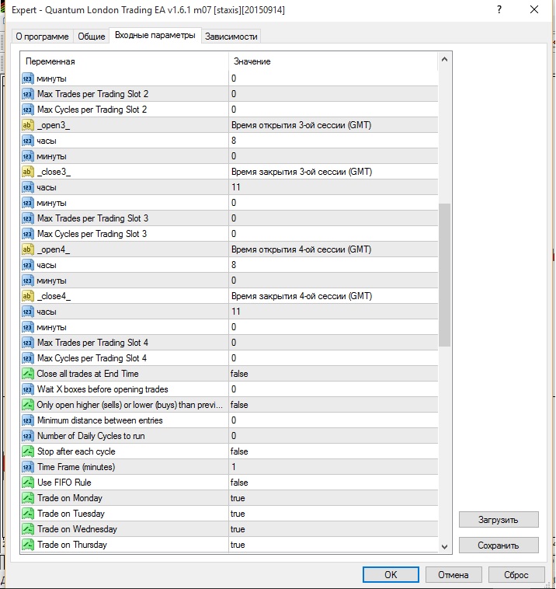The height and width of the screenshot is (589, 556).
Task: Select the icon next to Number of Daily Cycles to run
Action: click(28, 436)
